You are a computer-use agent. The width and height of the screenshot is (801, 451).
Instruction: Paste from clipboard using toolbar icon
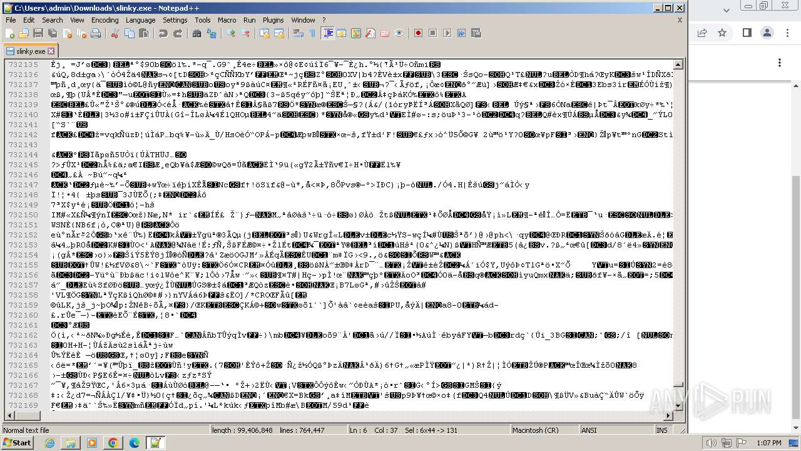click(x=143, y=33)
